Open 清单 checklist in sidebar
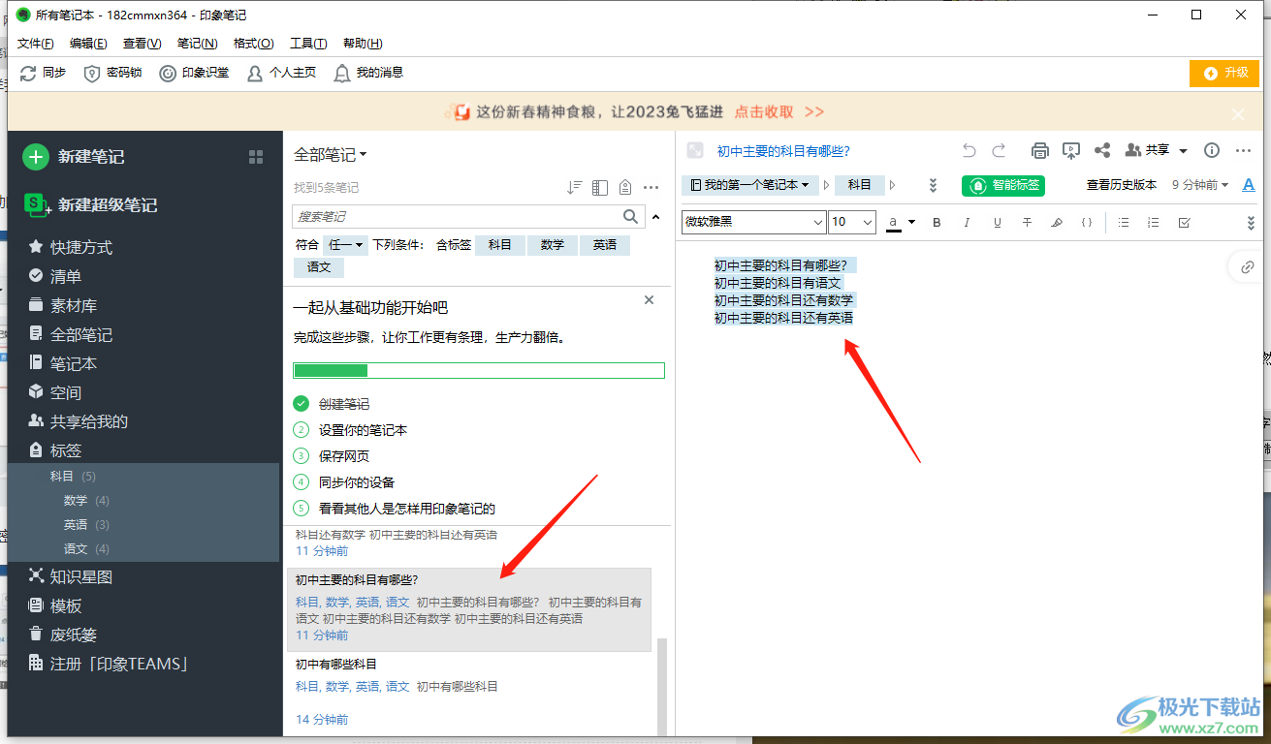The width and height of the screenshot is (1271, 744). tap(55, 276)
